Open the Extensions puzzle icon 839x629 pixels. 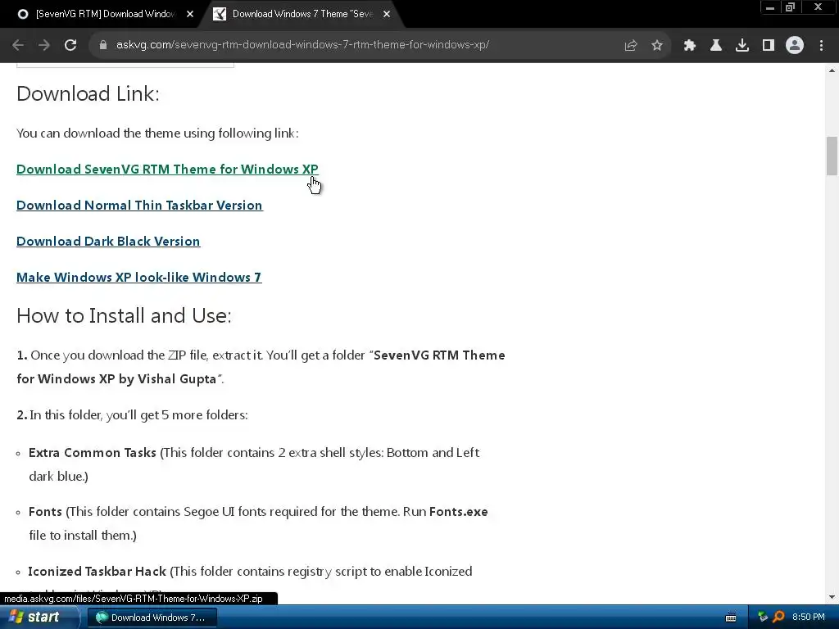[690, 46]
